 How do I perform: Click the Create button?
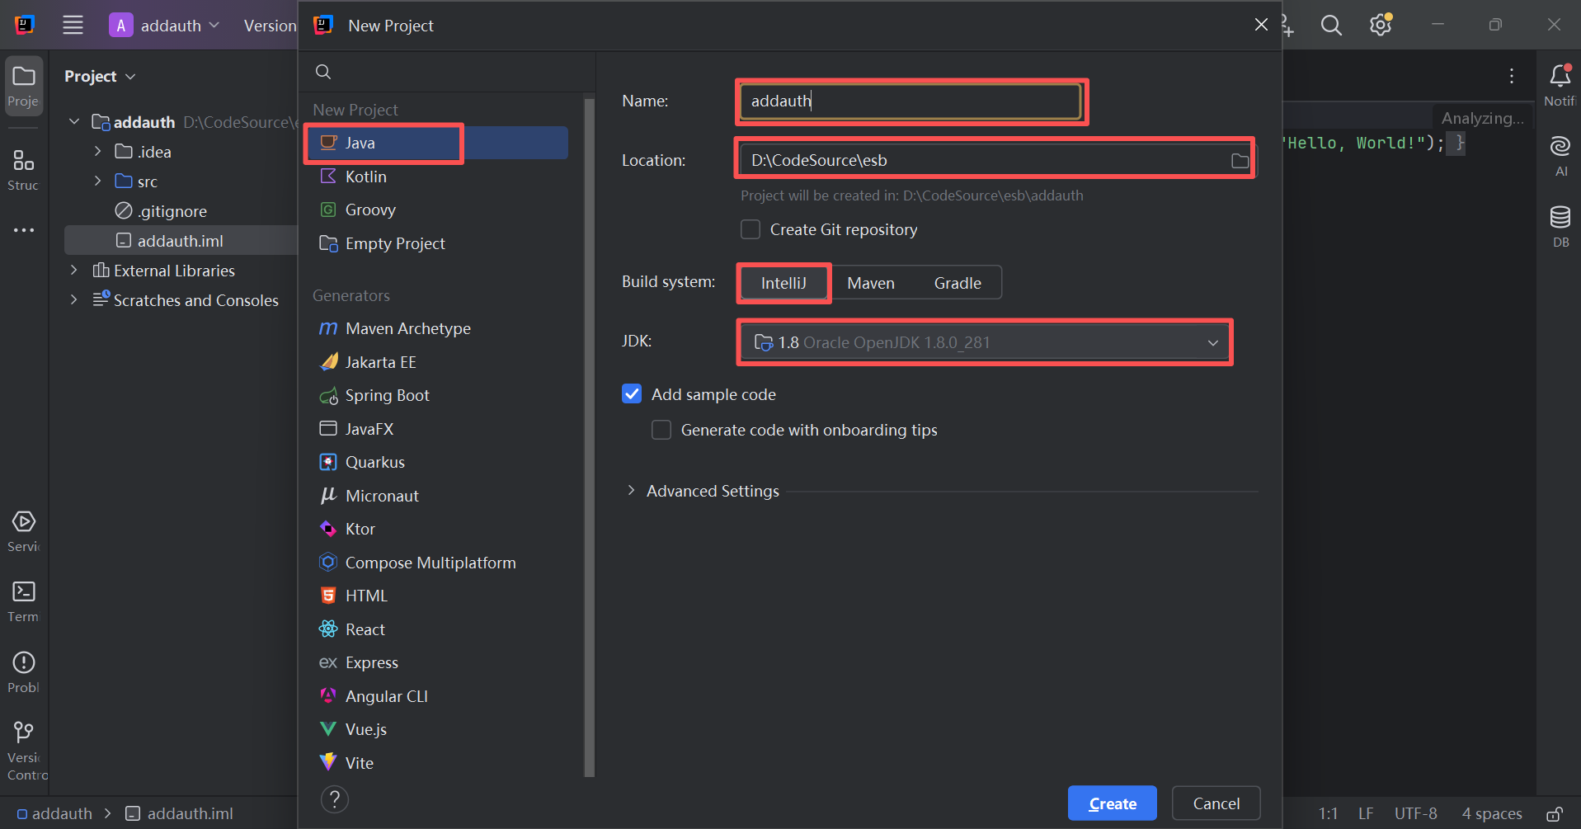1112,803
